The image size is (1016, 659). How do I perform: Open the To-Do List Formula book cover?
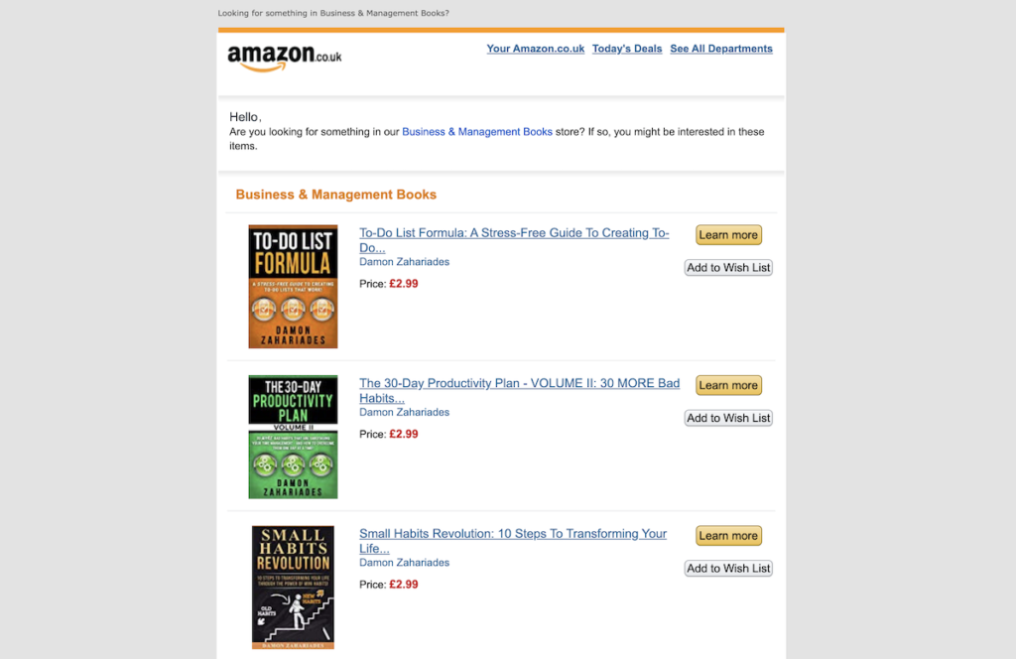[x=293, y=287]
